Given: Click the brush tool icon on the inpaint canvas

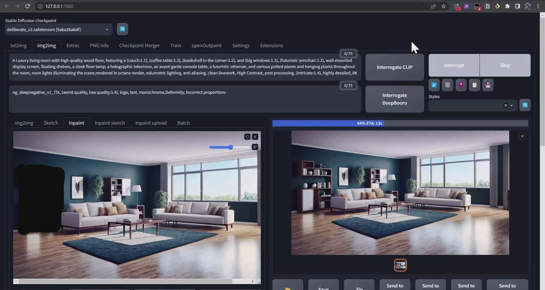Looking at the screenshot, I should [x=255, y=147].
